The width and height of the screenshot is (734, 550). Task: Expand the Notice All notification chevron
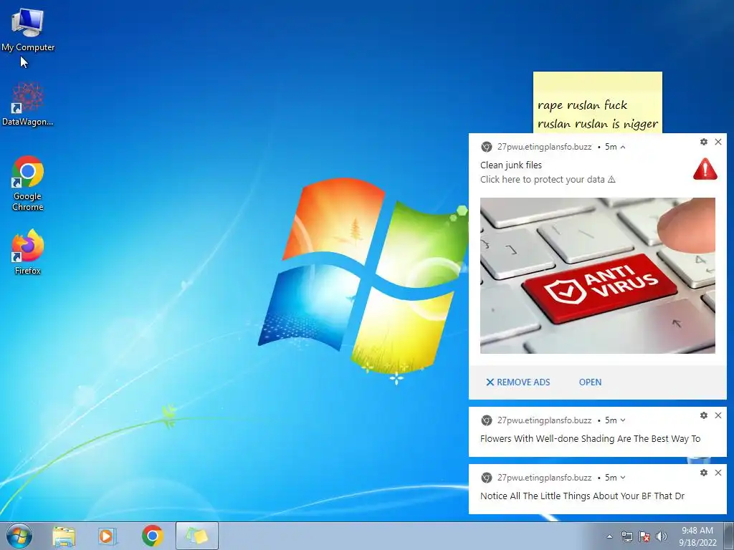tap(623, 478)
